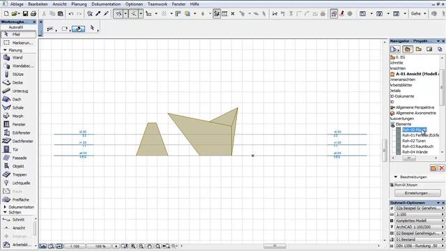
Task: Select Roh-04 Wände in Navigator tree
Action: pyautogui.click(x=415, y=152)
